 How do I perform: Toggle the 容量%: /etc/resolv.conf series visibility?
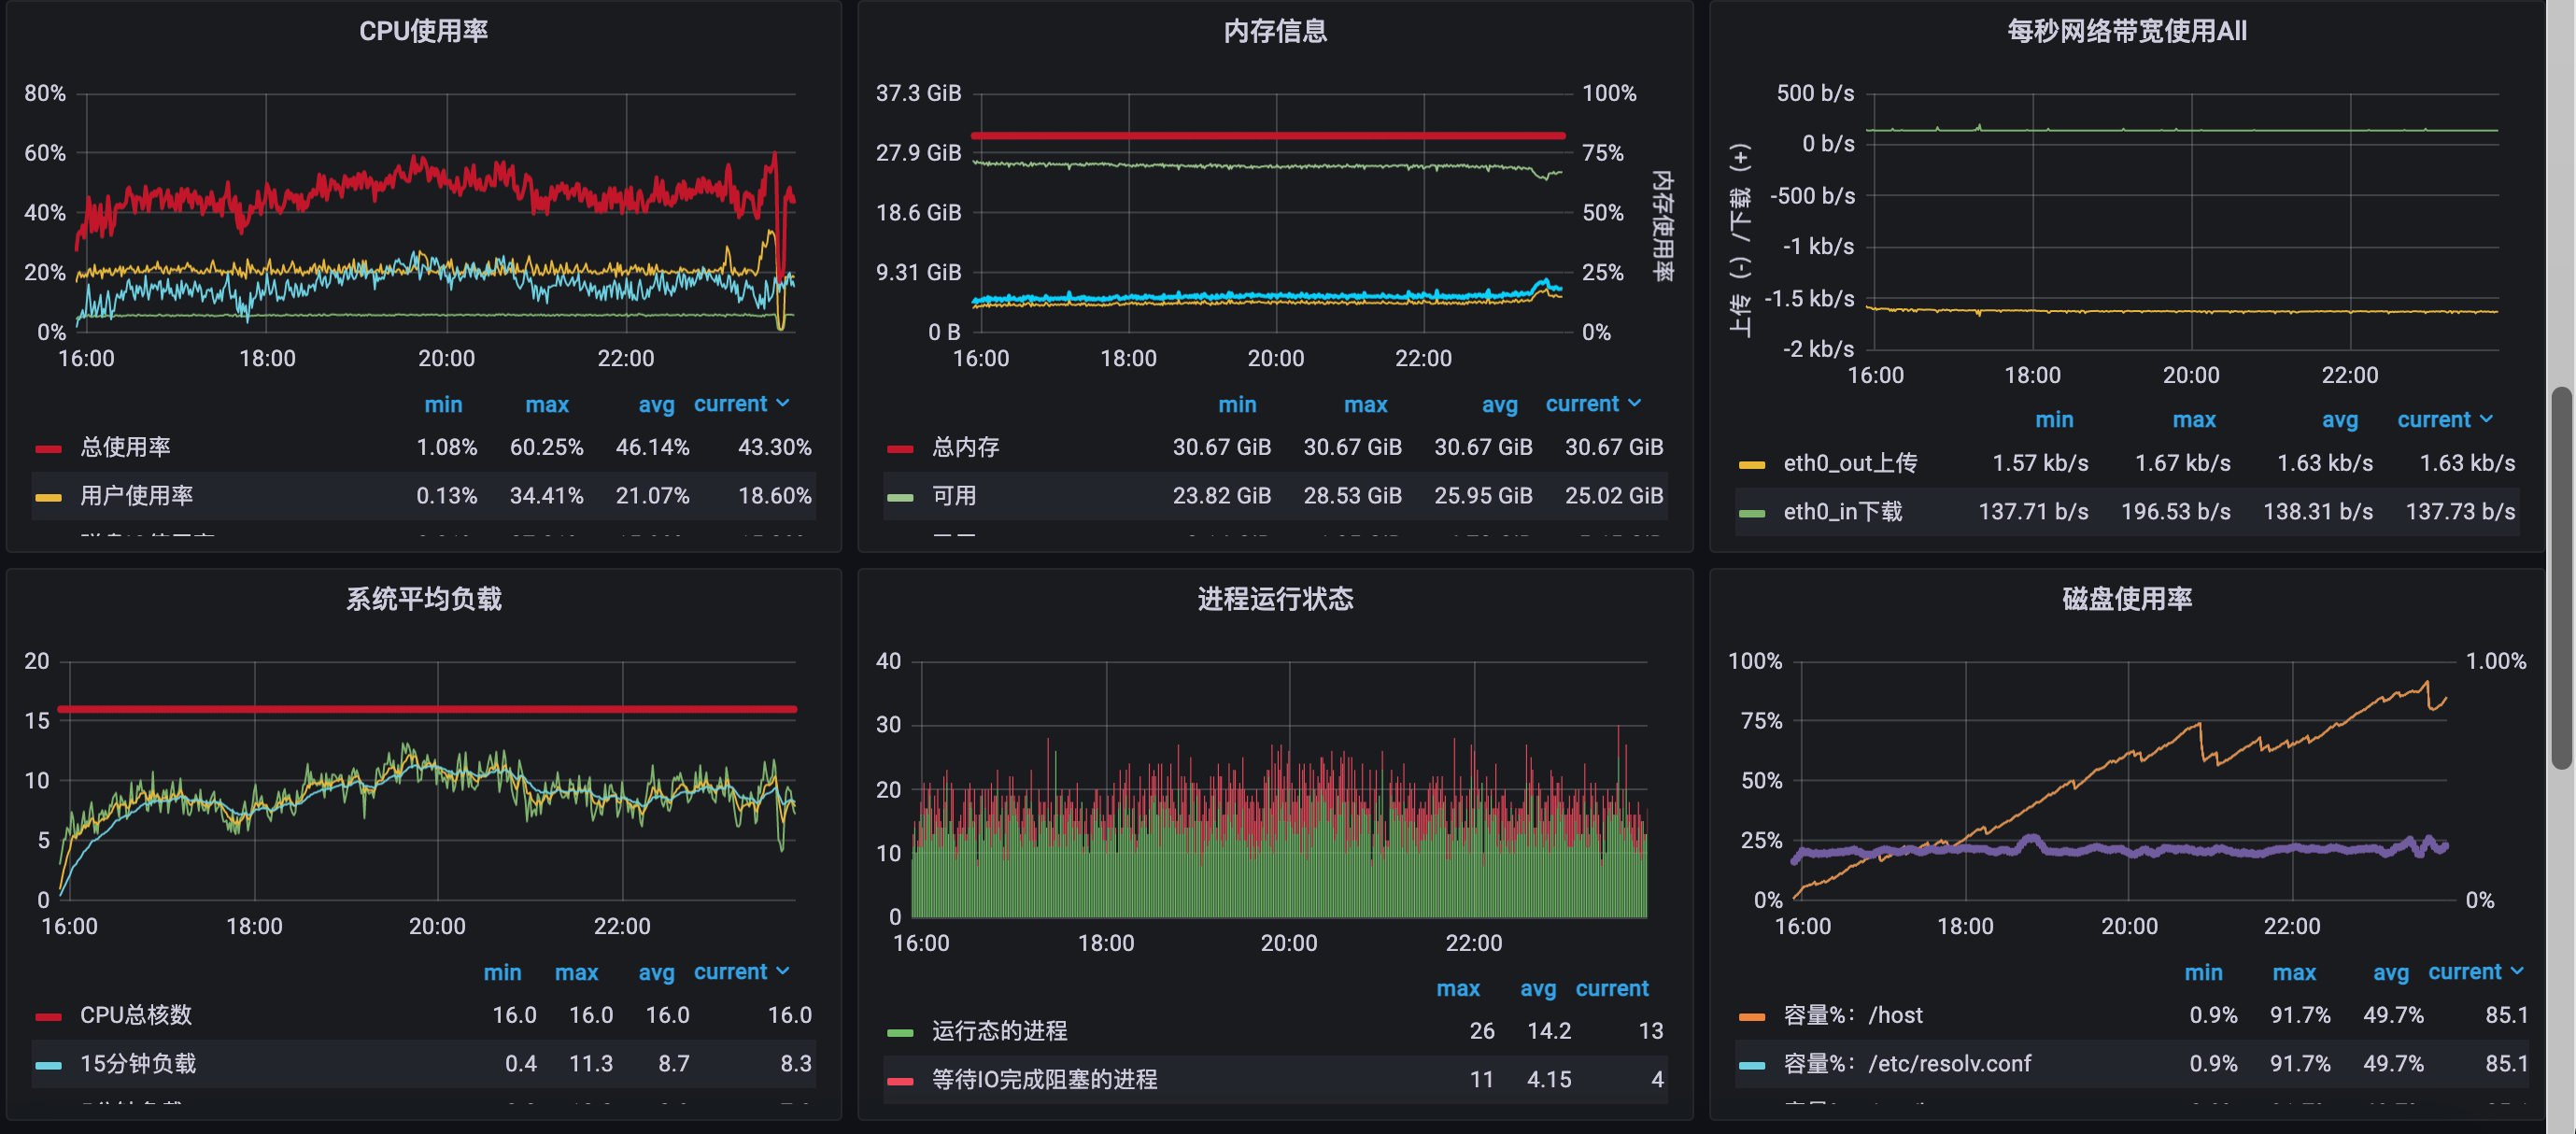1906,1064
